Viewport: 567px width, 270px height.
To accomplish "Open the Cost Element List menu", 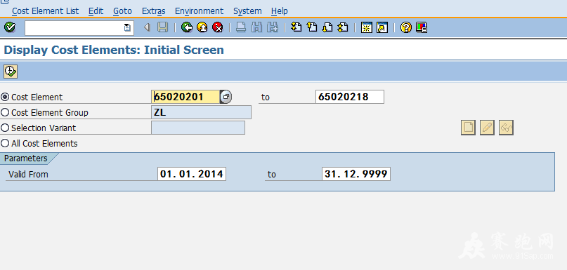I will pos(45,11).
